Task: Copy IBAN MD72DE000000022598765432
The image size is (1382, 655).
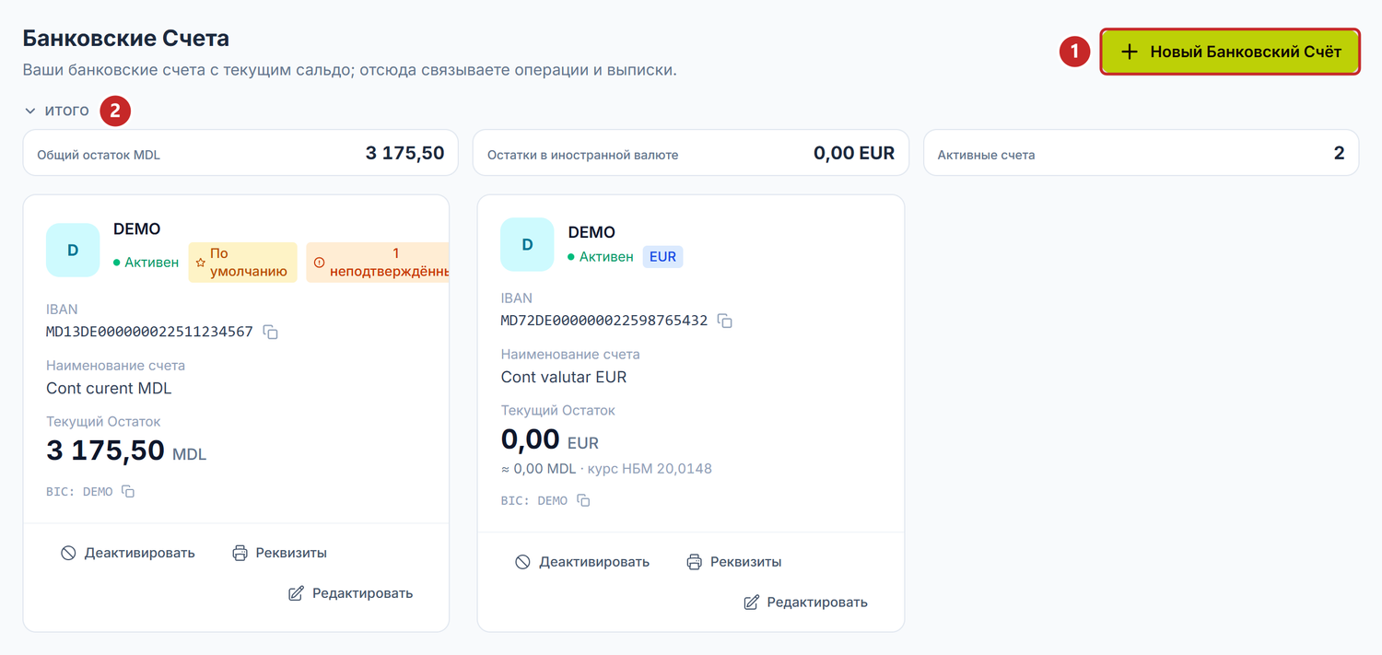Action: (725, 321)
